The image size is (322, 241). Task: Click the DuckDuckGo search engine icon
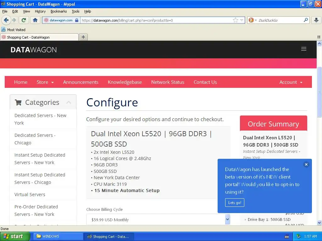(x=251, y=20)
